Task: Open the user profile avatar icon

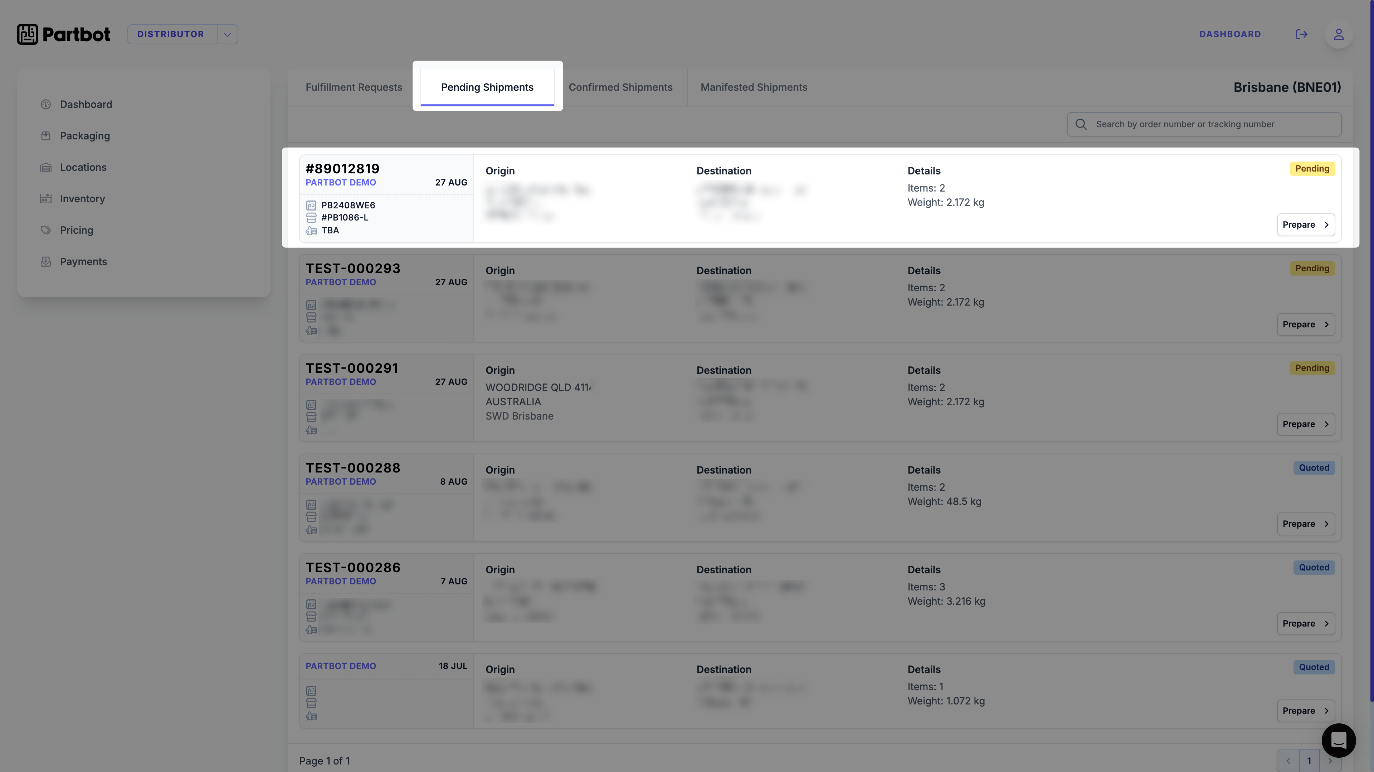Action: tap(1338, 34)
